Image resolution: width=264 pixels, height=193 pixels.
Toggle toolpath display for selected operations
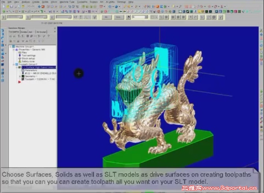click(x=14, y=41)
